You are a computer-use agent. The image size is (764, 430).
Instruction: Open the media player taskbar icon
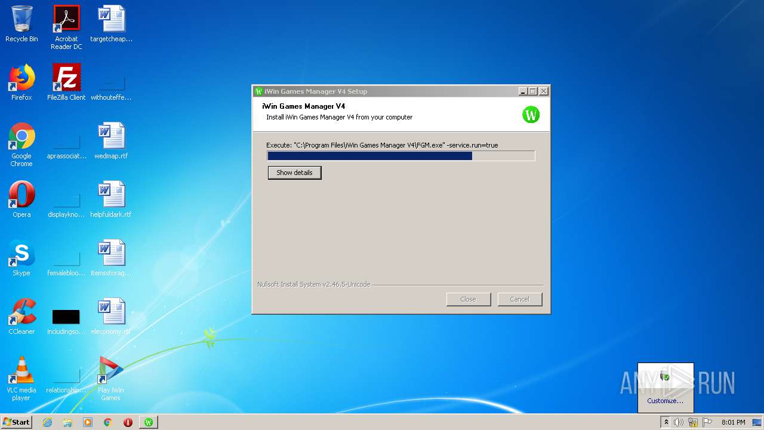coord(88,422)
